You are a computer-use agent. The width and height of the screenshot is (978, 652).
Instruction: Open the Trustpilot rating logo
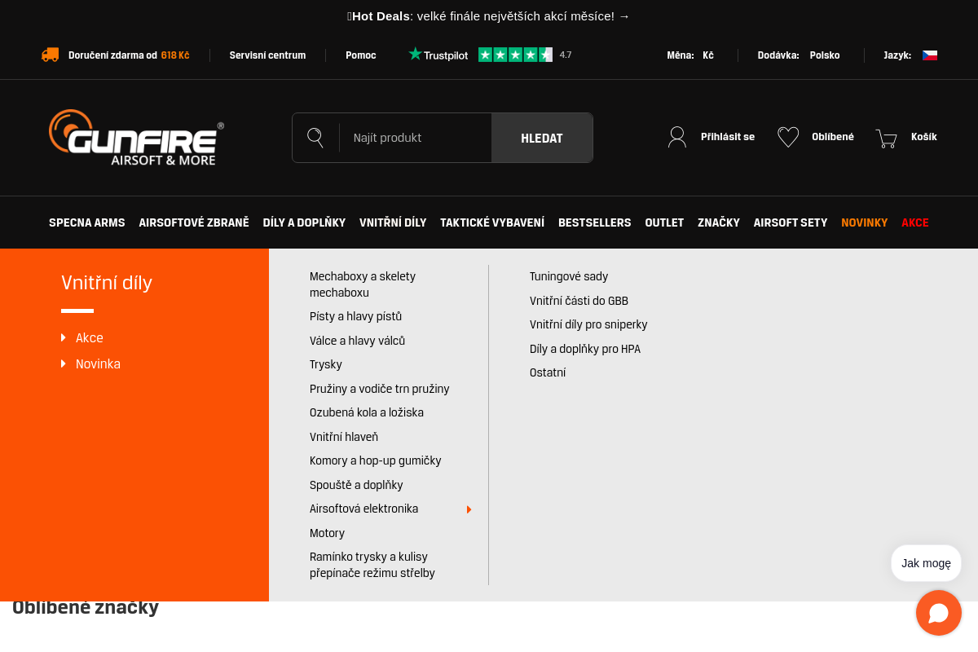438,55
